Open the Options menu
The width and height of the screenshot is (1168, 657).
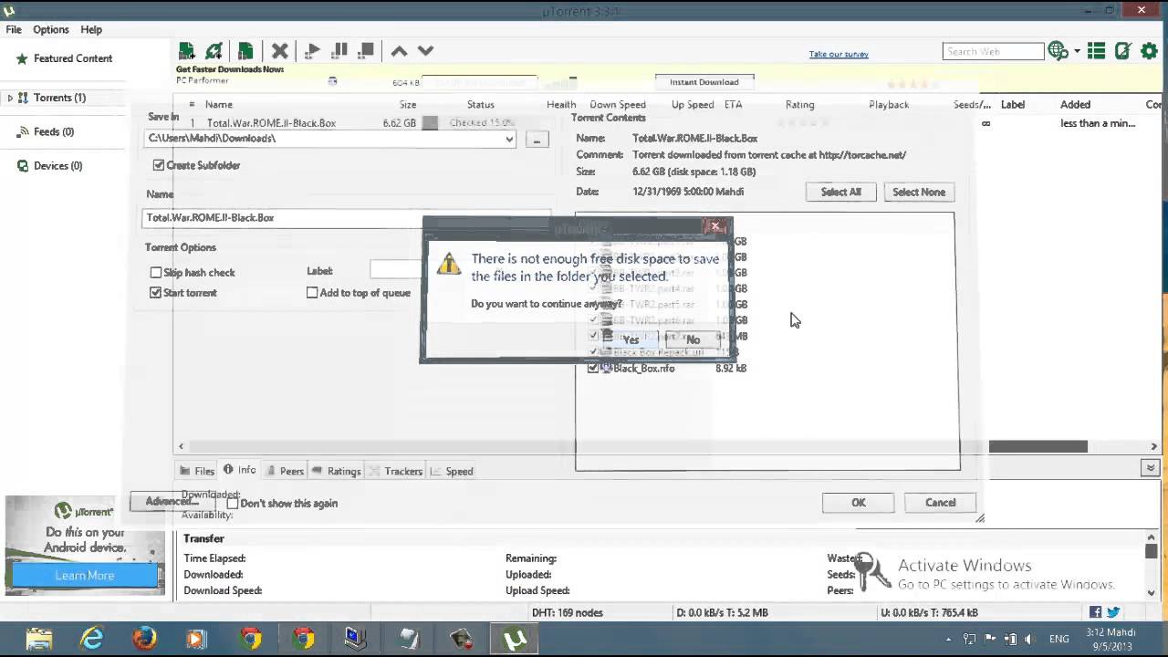[51, 29]
